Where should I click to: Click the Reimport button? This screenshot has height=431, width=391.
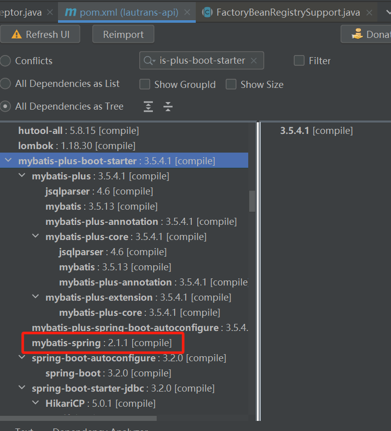123,34
